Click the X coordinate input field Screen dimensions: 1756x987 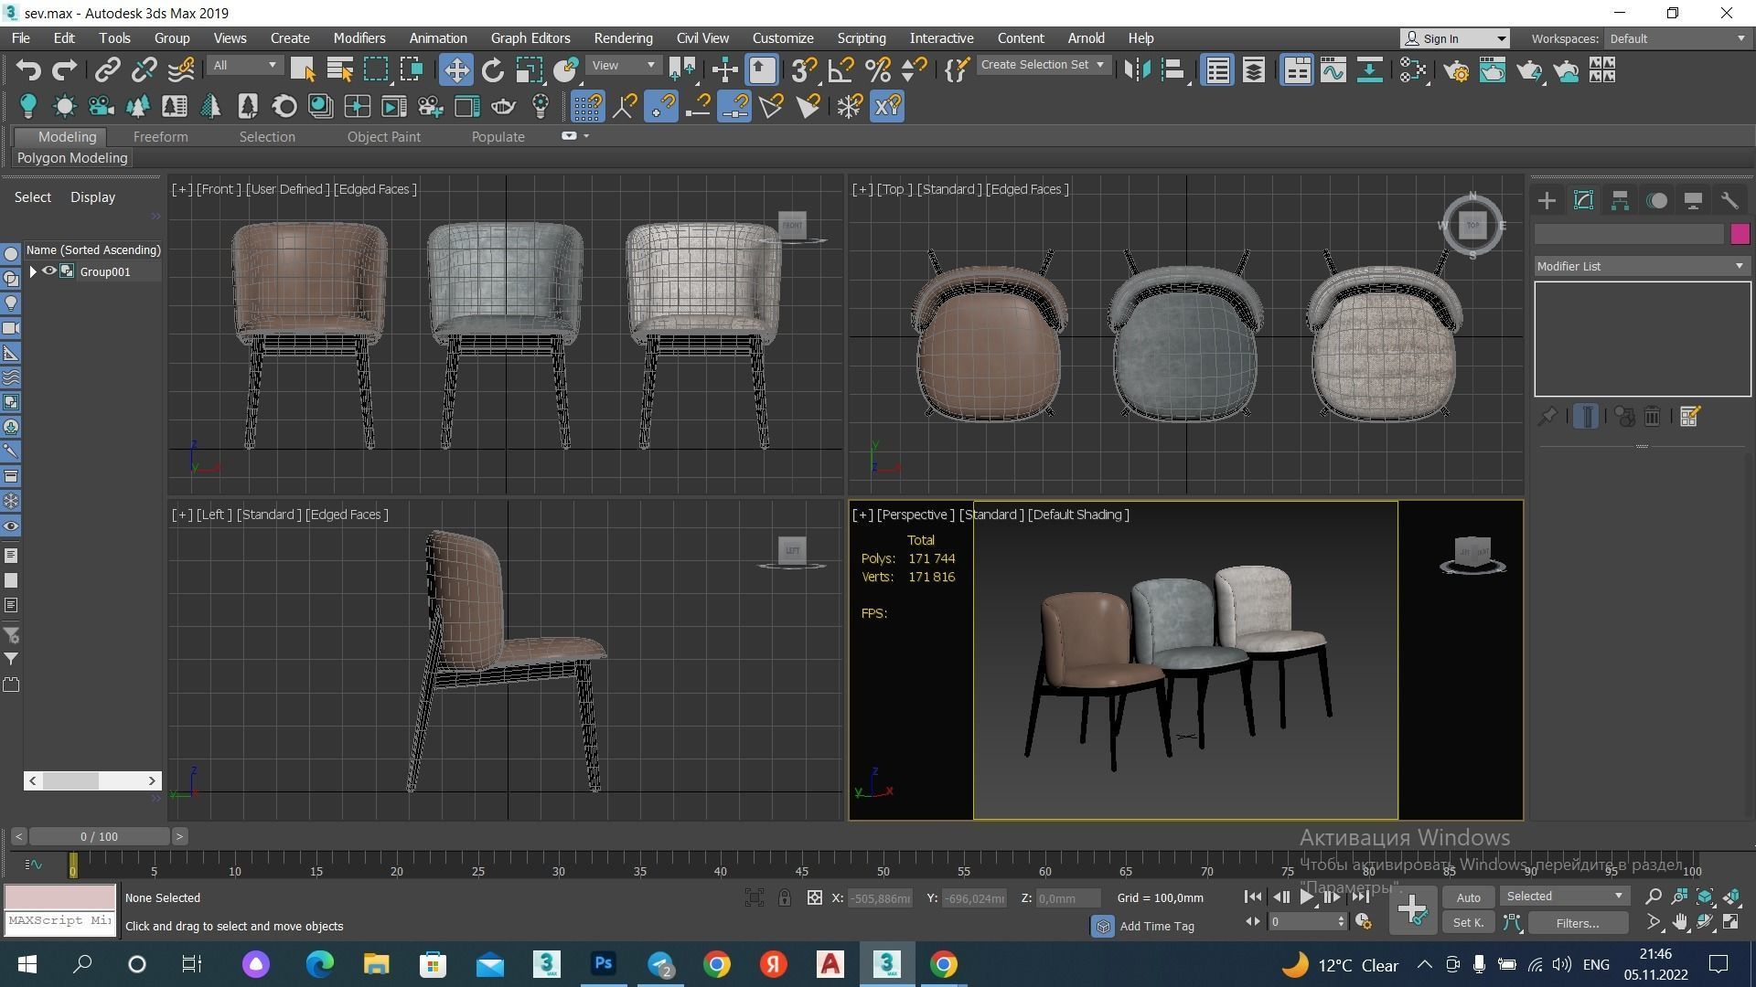(880, 898)
